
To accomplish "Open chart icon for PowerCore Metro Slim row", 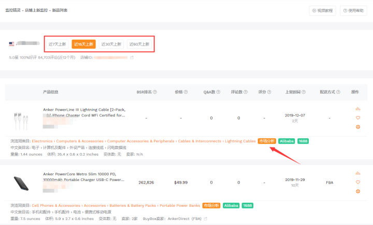I will pyautogui.click(x=358, y=173).
